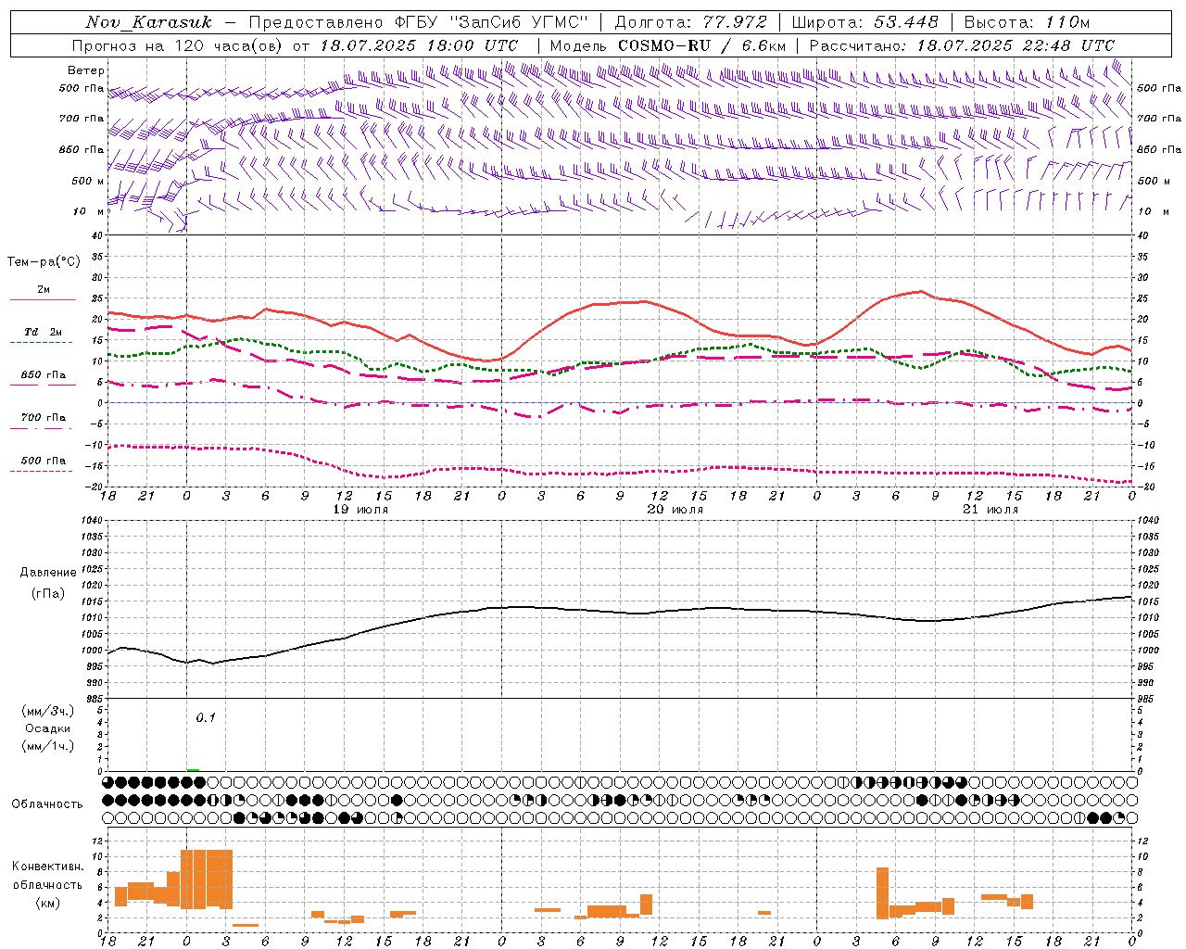This screenshot has width=1186, height=949.
Task: Click the forecast start time 18:00 UTC
Action: coord(473,45)
